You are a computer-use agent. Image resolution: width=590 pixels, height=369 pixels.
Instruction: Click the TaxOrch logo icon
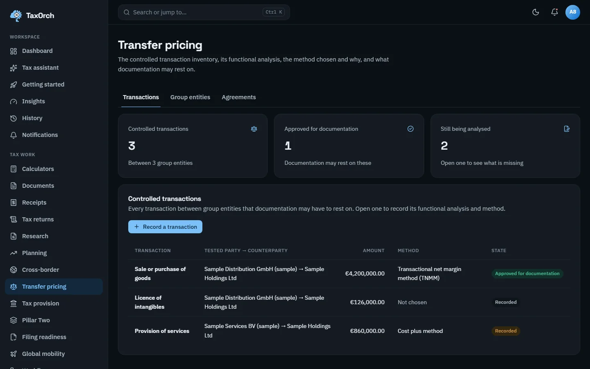click(x=16, y=16)
